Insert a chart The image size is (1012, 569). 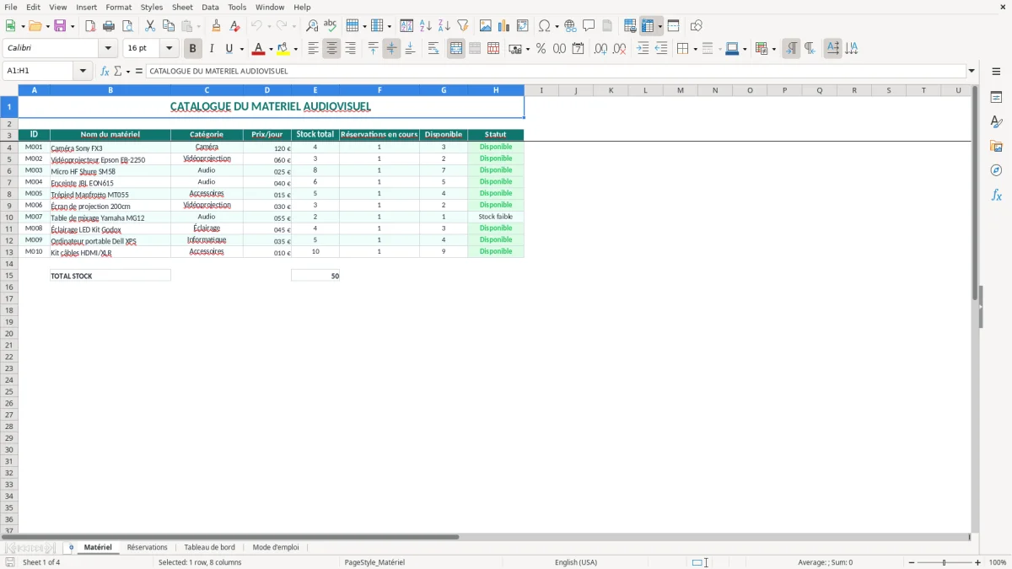click(x=504, y=26)
